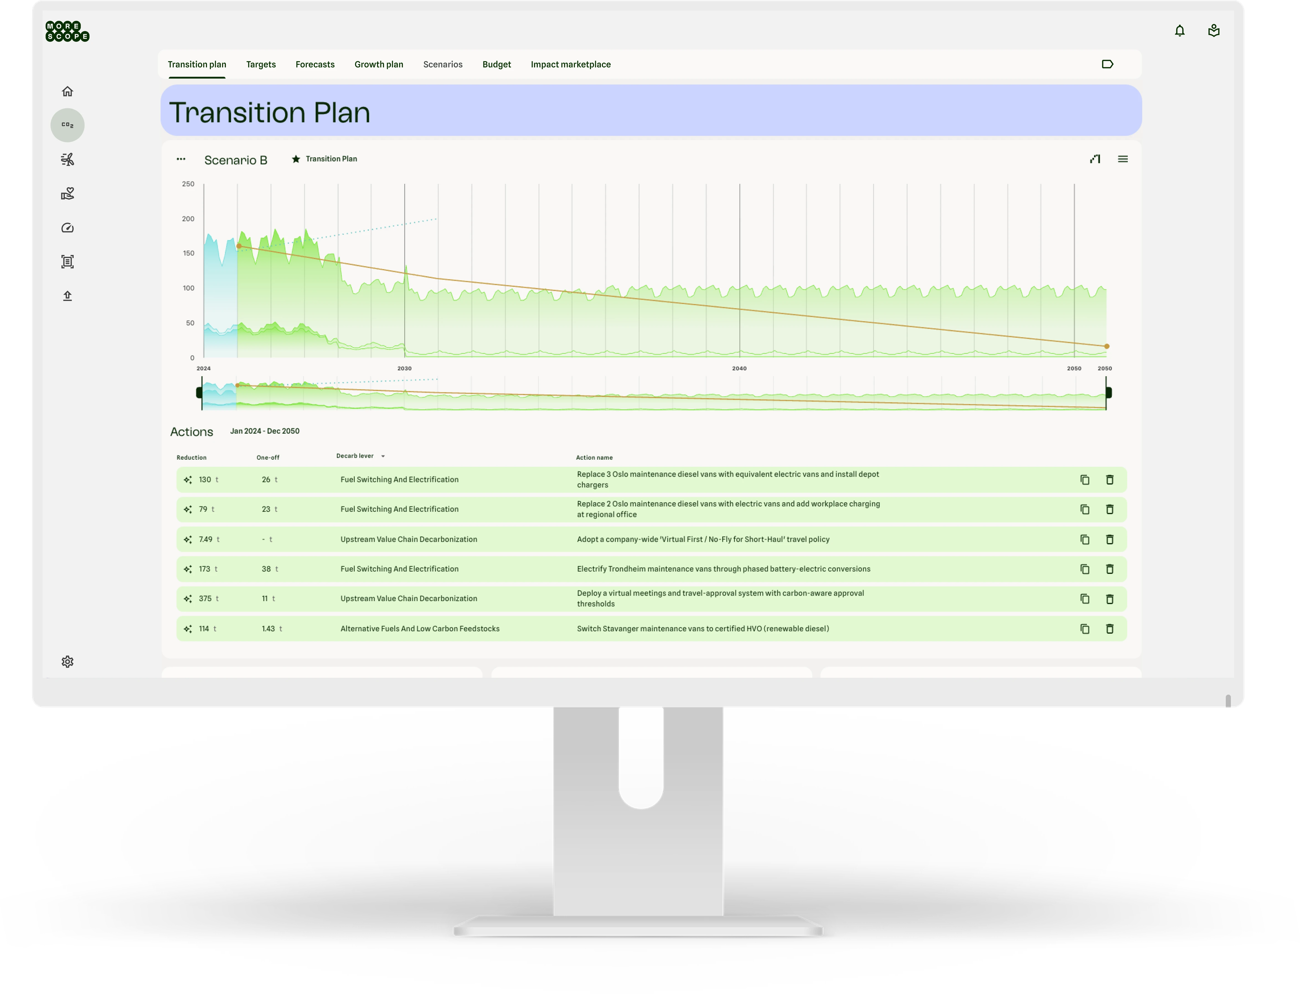Click sparkle icon on 375 t row
Screen dimensions: 1300x994
click(x=187, y=599)
